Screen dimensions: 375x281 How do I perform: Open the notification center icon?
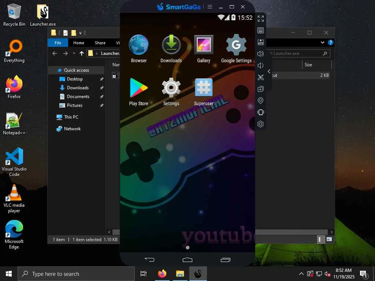click(363, 274)
